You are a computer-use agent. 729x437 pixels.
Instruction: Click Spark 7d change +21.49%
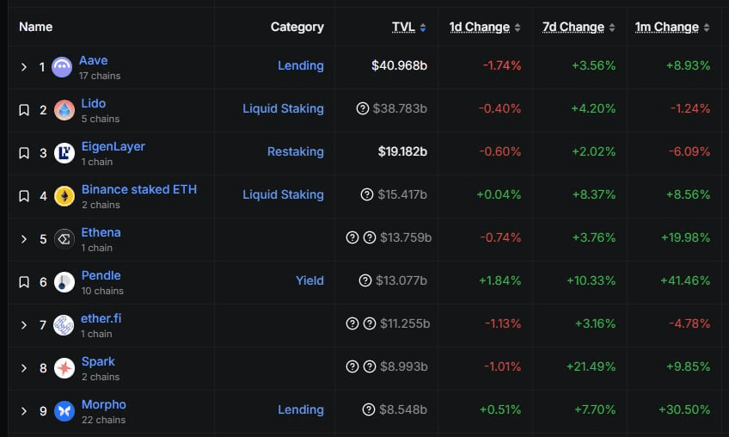591,366
